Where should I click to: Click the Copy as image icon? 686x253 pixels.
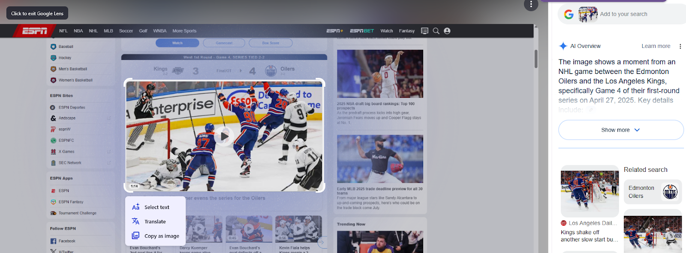click(x=135, y=235)
